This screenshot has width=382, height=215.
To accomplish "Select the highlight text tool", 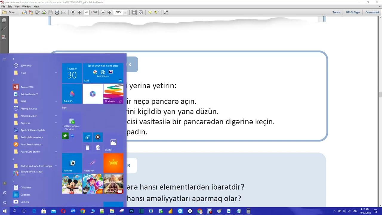I will pos(156,12).
